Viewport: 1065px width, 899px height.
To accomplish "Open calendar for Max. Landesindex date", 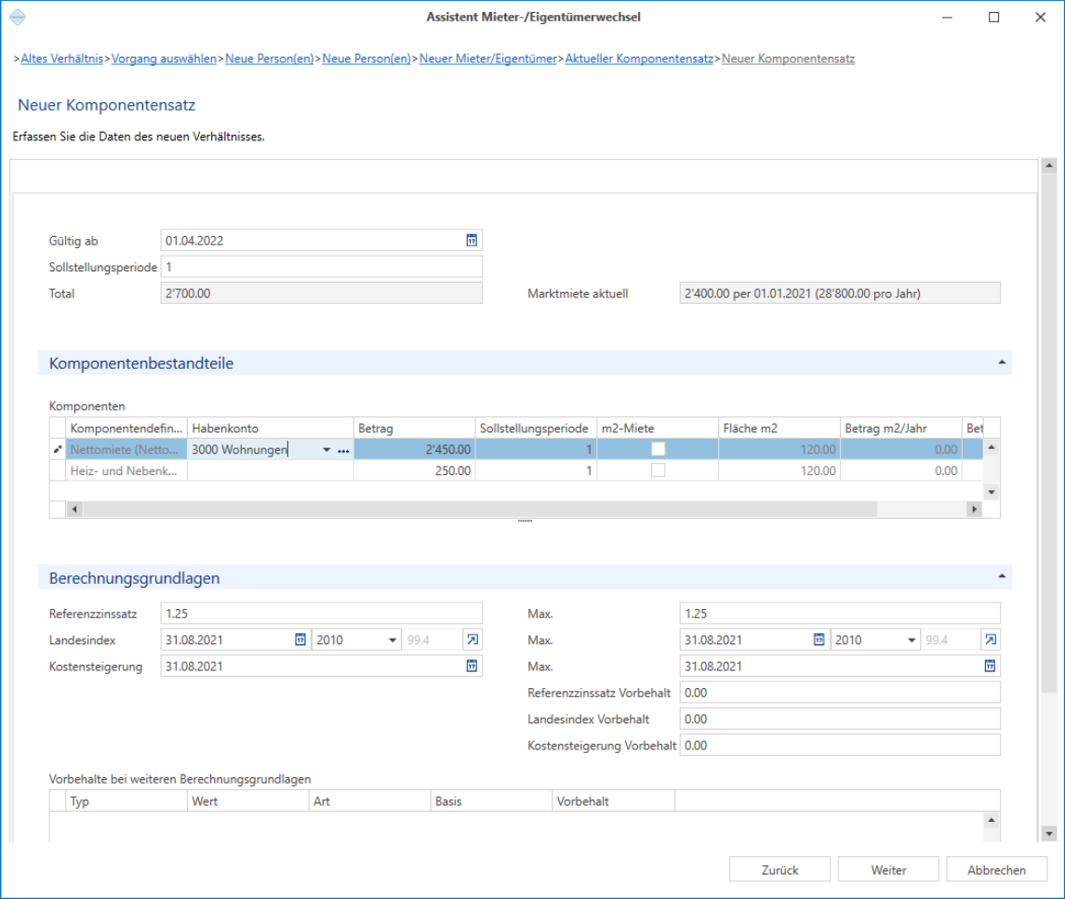I will 819,640.
